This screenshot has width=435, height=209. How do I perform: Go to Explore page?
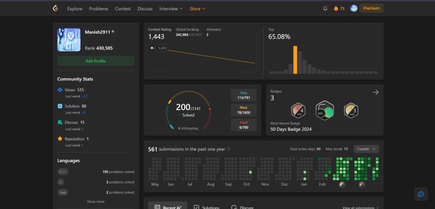(74, 9)
